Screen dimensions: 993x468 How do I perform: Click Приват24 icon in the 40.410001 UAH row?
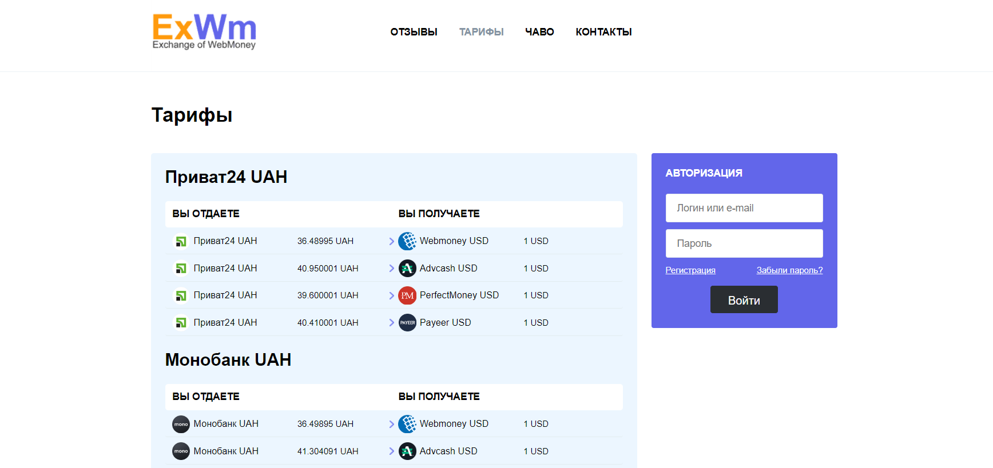[181, 323]
